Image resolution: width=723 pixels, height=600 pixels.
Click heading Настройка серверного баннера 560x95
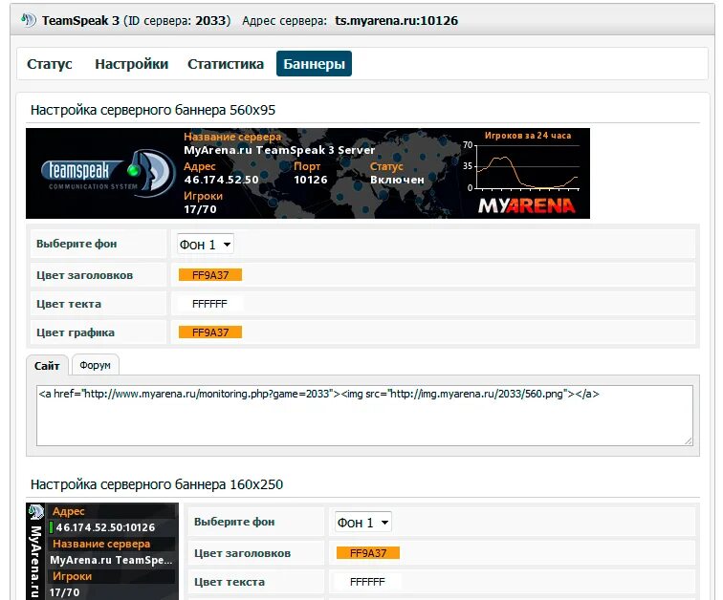pyautogui.click(x=153, y=110)
